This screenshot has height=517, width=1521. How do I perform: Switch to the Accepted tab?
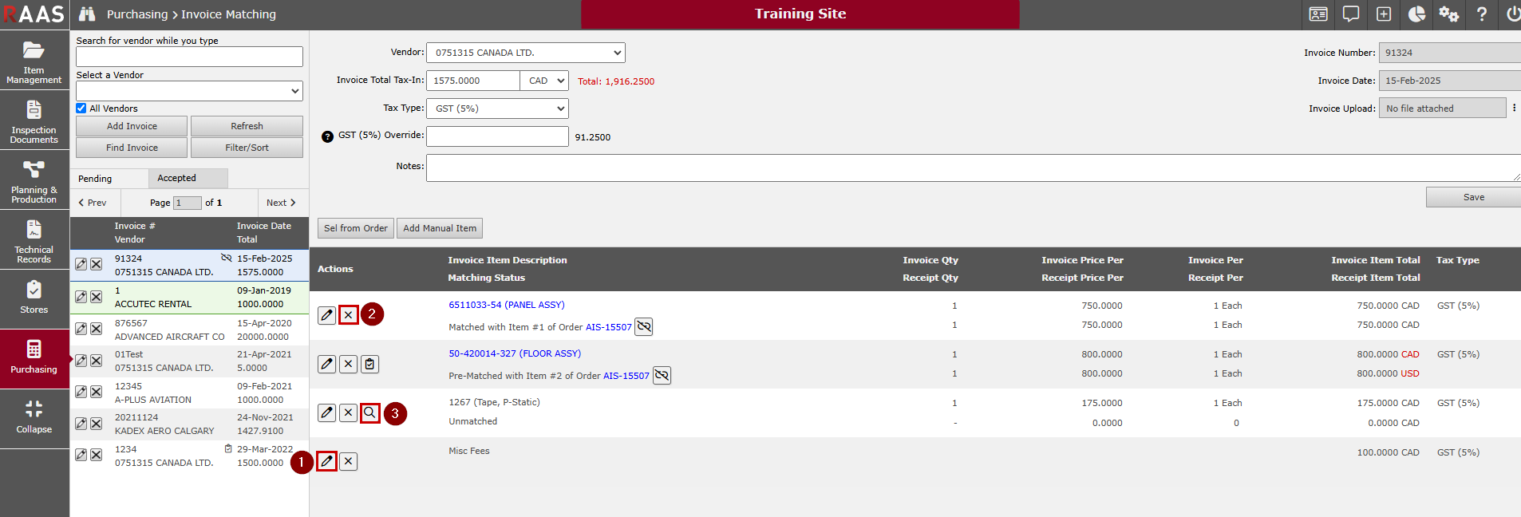pos(176,178)
